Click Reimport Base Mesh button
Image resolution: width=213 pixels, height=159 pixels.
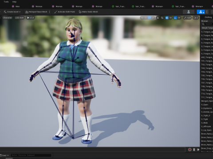pyautogui.click(x=36, y=12)
